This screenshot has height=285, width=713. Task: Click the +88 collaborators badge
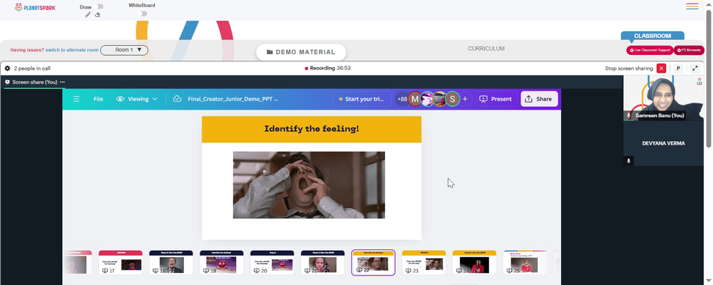point(402,99)
